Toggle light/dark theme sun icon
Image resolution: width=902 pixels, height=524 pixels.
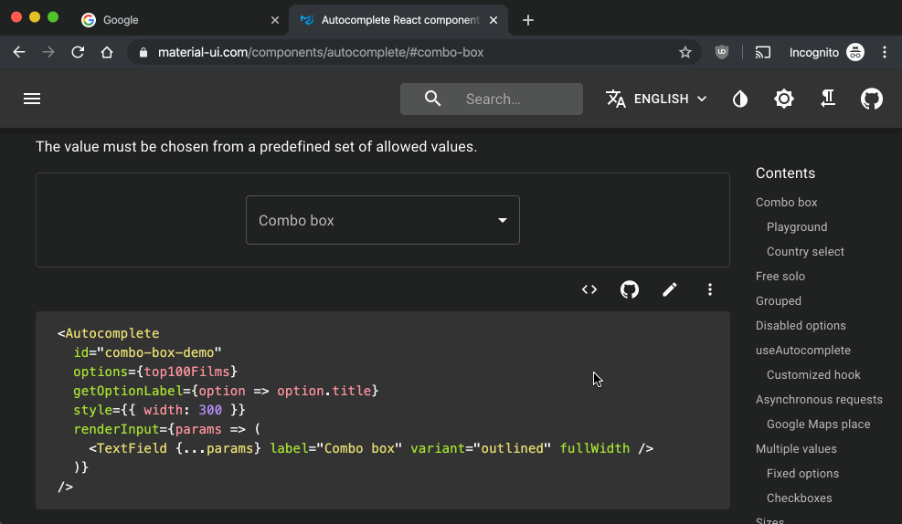[783, 99]
